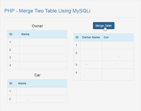
Task: Select the Name header in Car table
Action: click(22, 83)
